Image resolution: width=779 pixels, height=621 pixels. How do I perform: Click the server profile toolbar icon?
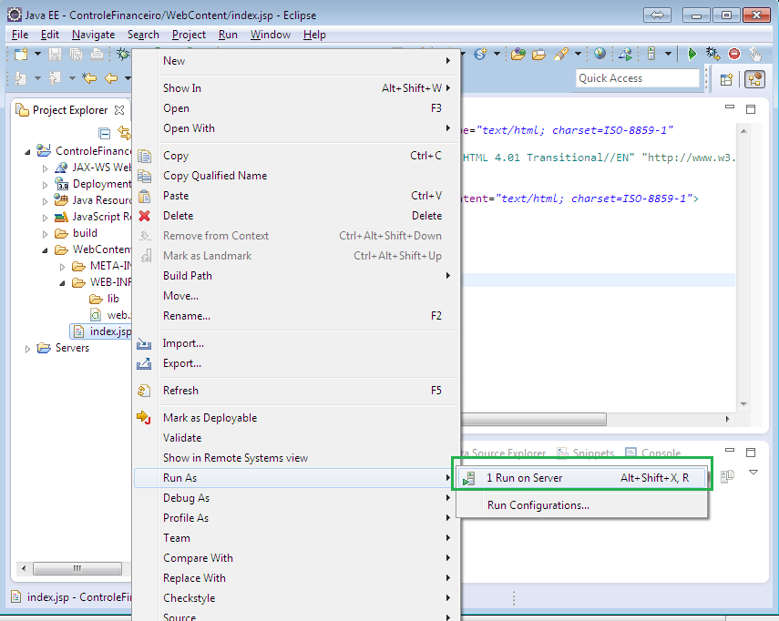point(651,54)
